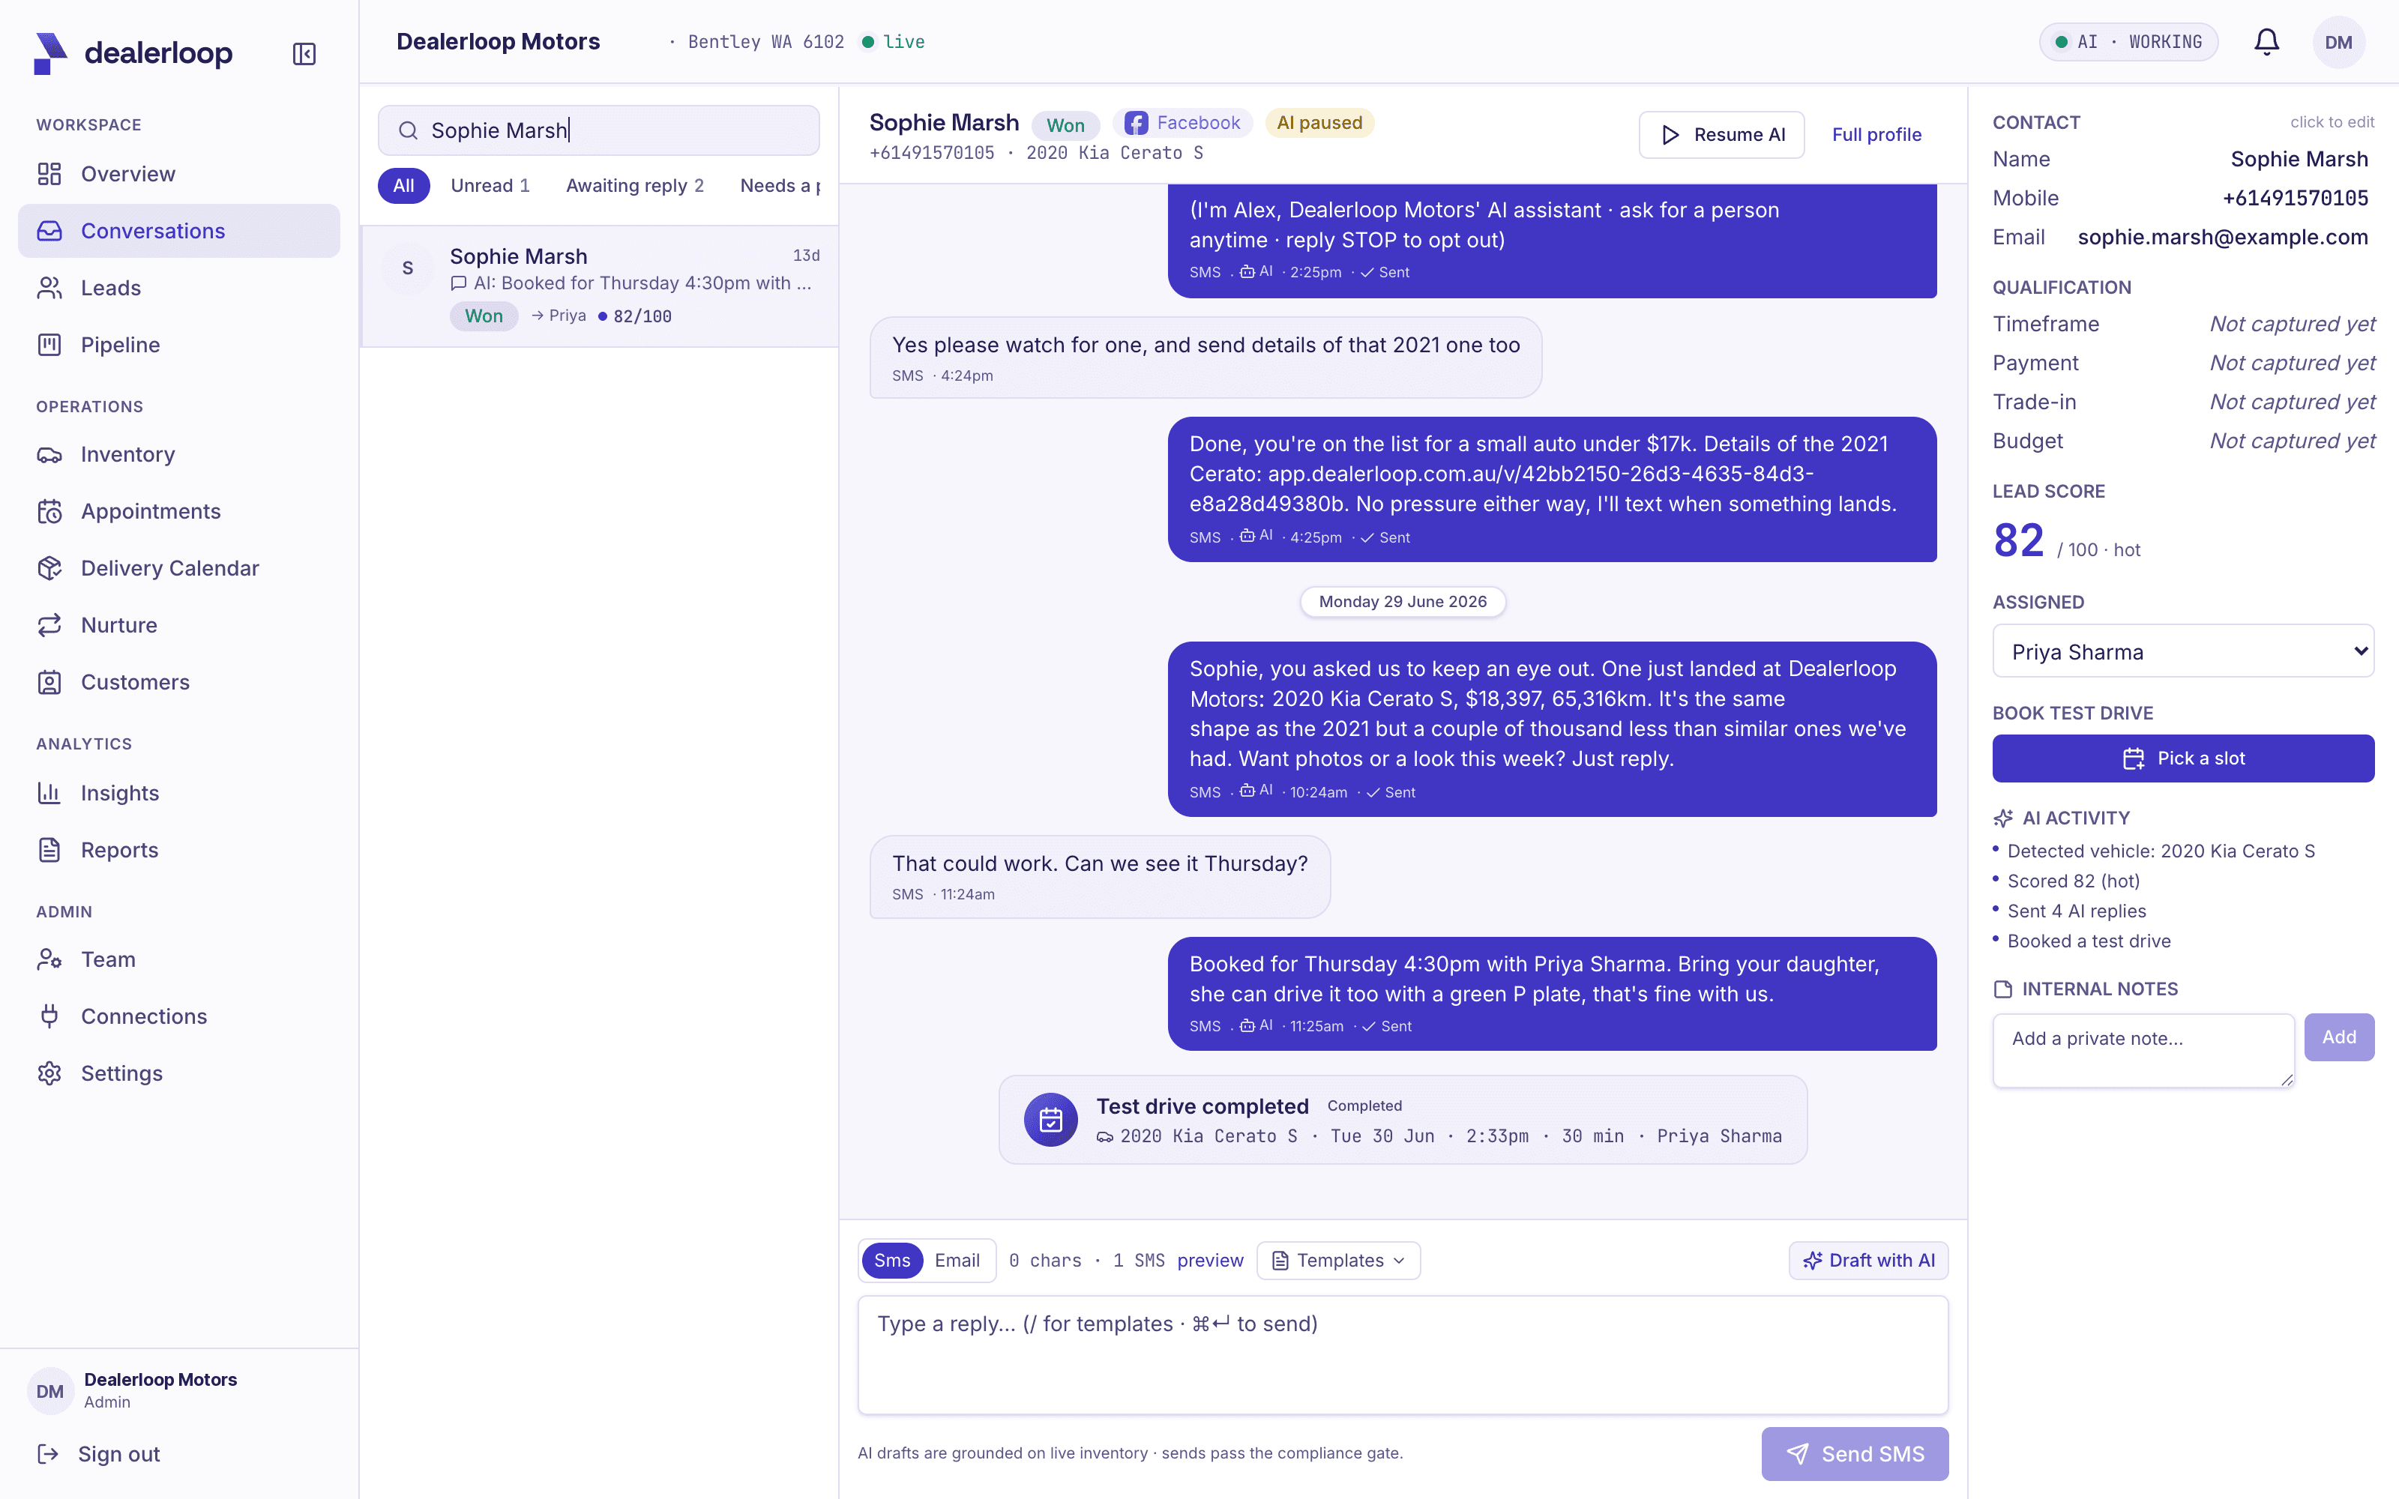2399x1499 pixels.
Task: Click the Internal Notes note icon
Action: point(2002,989)
